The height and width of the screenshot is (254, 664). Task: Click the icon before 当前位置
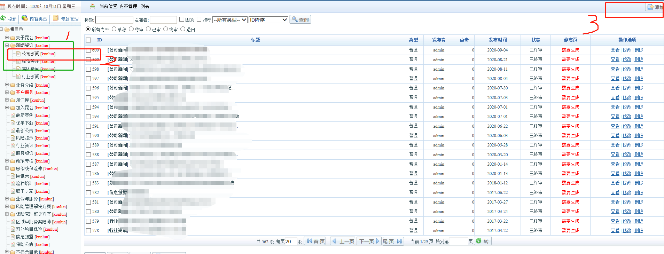tap(92, 6)
